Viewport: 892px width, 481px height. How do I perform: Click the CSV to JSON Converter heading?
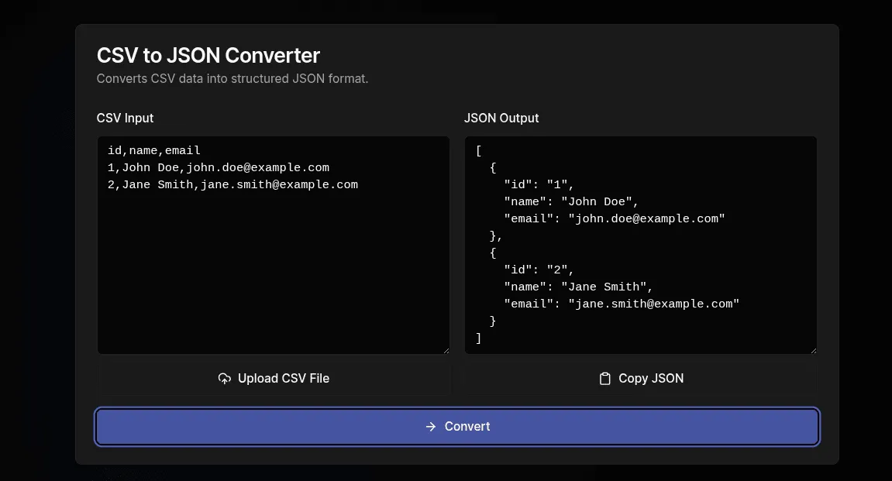pyautogui.click(x=208, y=55)
